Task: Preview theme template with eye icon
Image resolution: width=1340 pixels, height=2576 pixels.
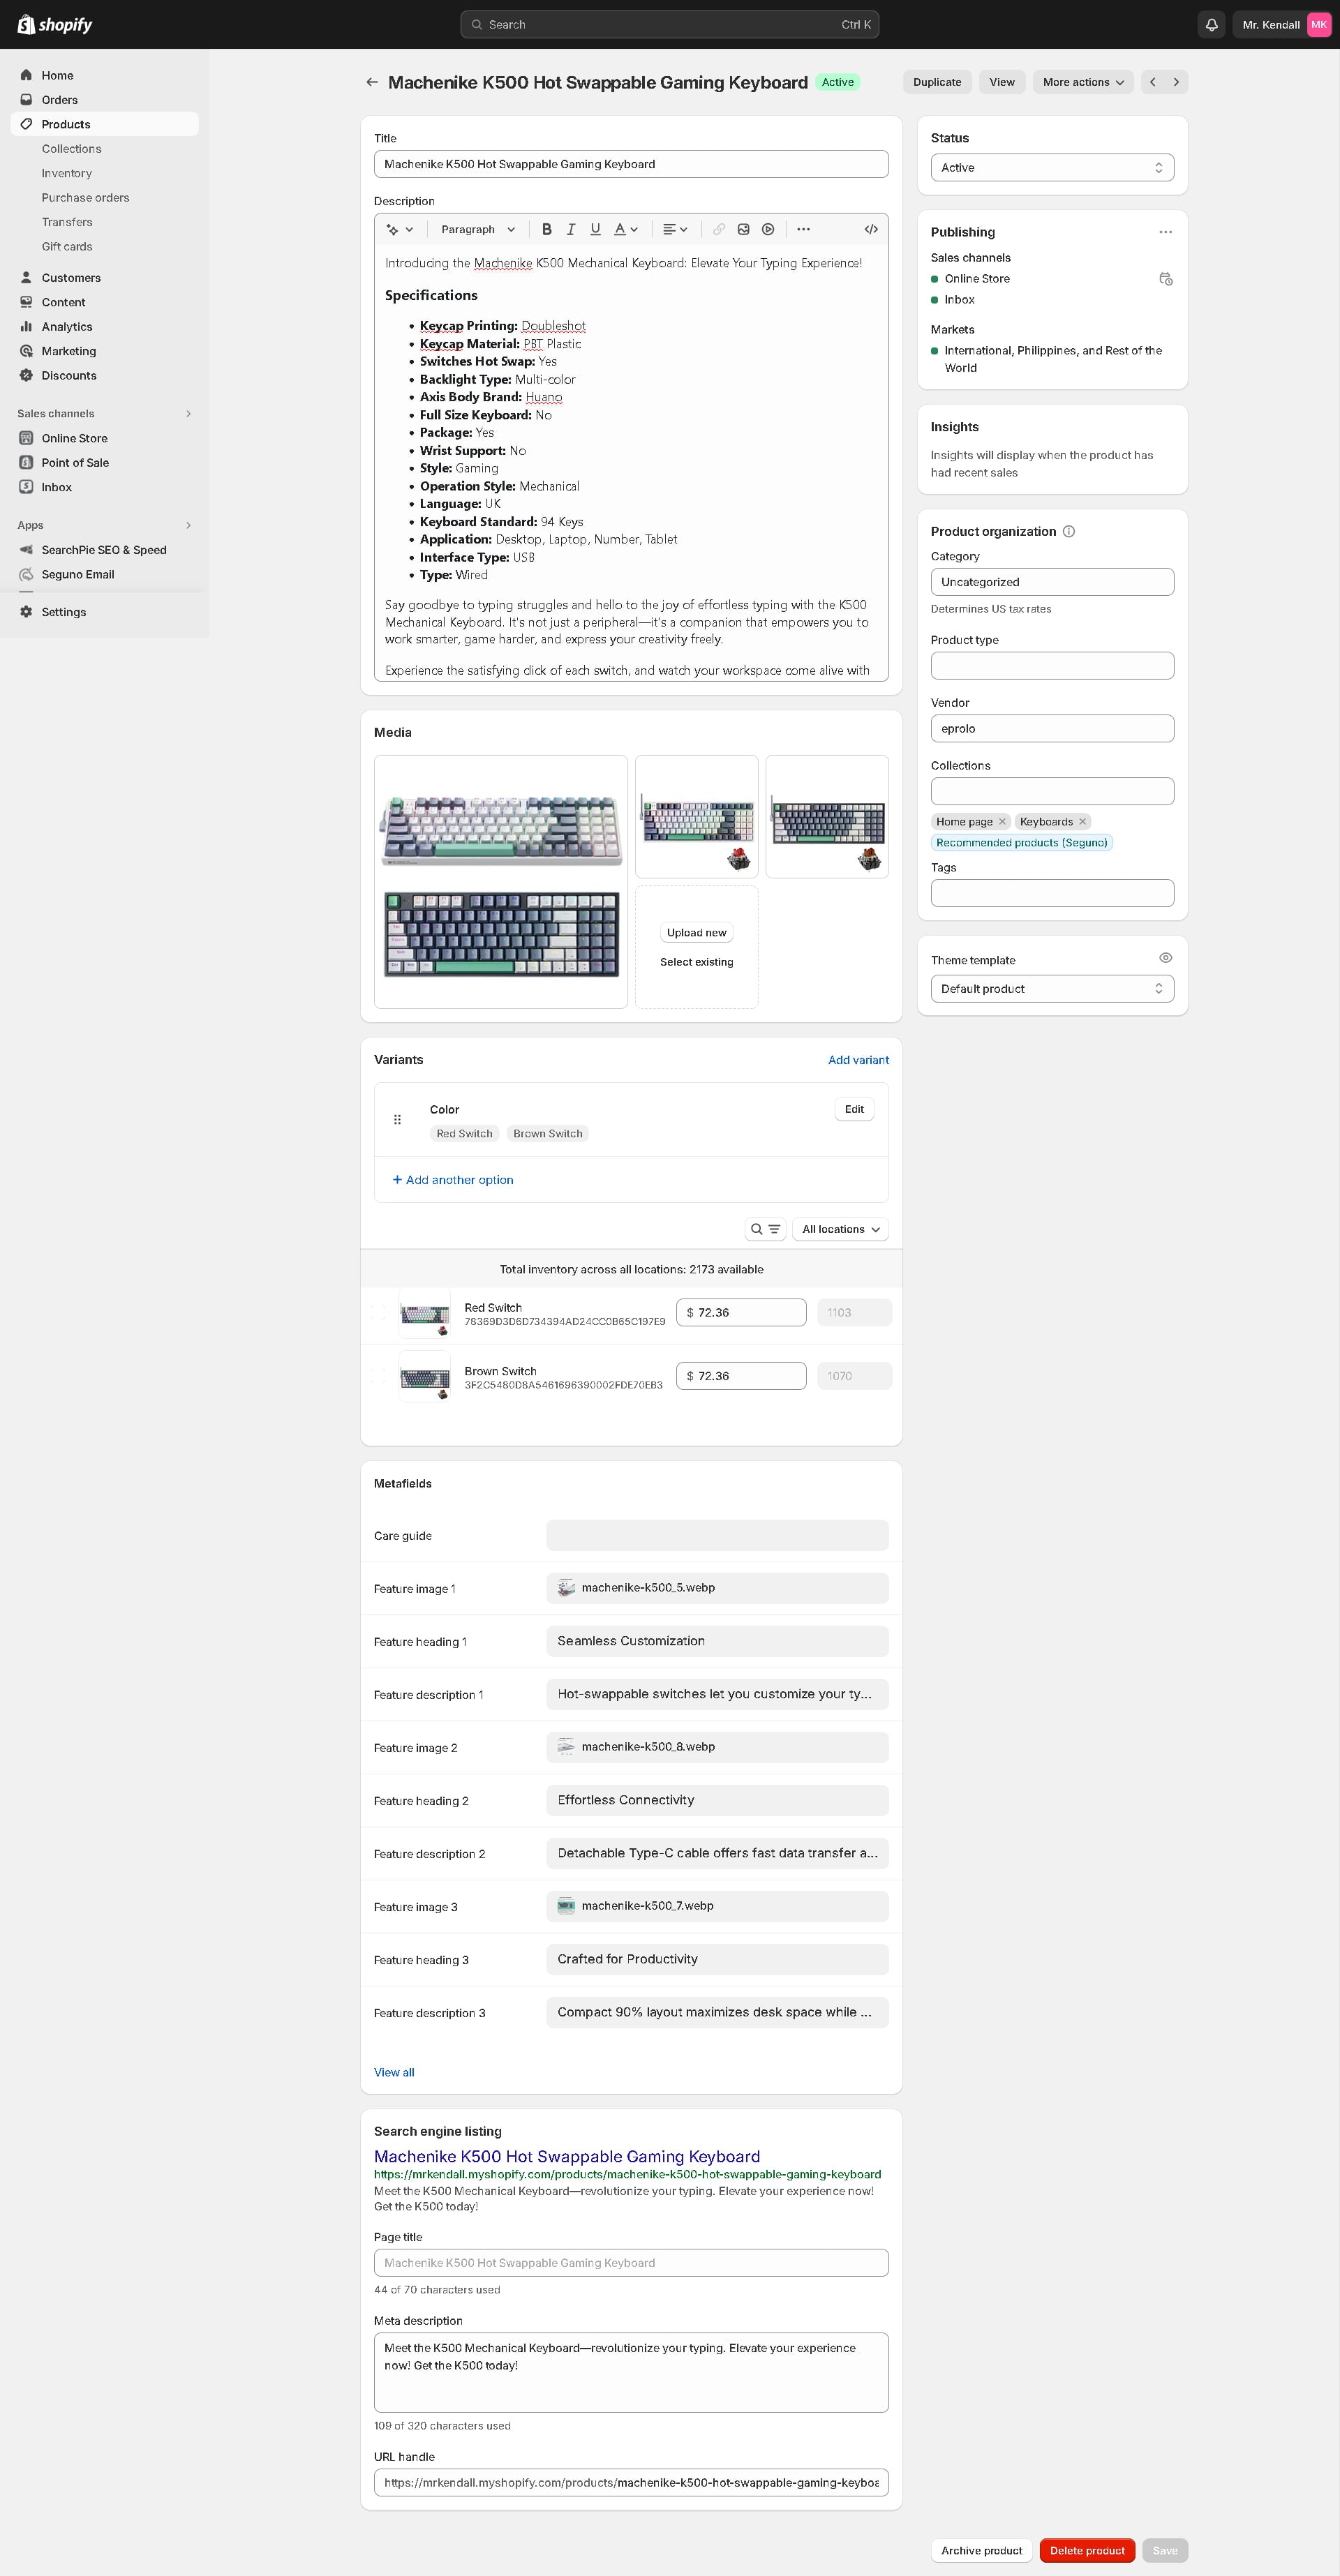Action: [1165, 958]
